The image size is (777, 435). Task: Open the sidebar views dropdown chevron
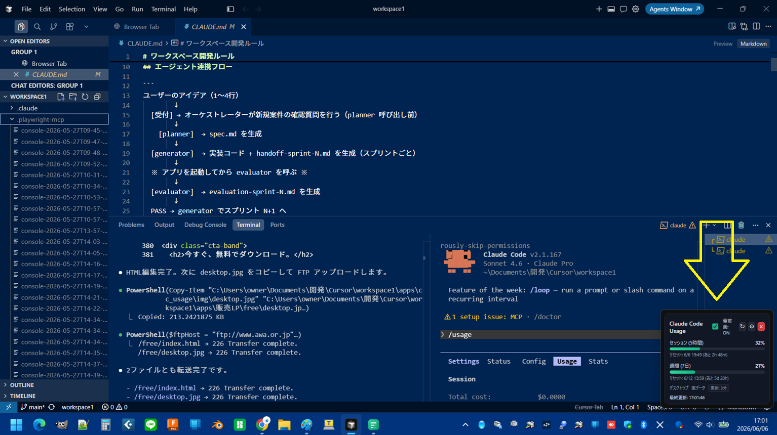click(x=86, y=26)
